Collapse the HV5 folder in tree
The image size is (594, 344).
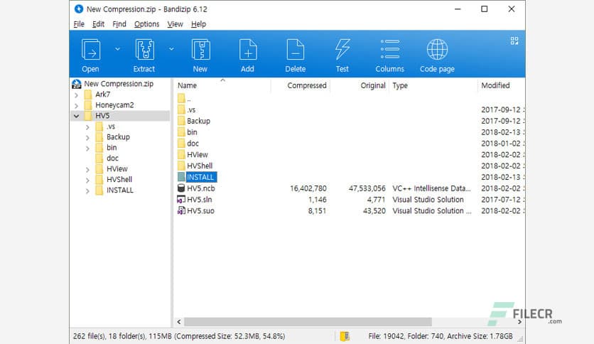point(77,116)
